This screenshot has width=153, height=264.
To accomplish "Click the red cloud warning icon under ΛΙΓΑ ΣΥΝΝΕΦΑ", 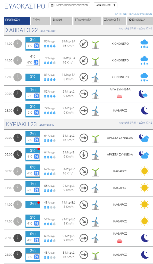I will coord(119,96).
